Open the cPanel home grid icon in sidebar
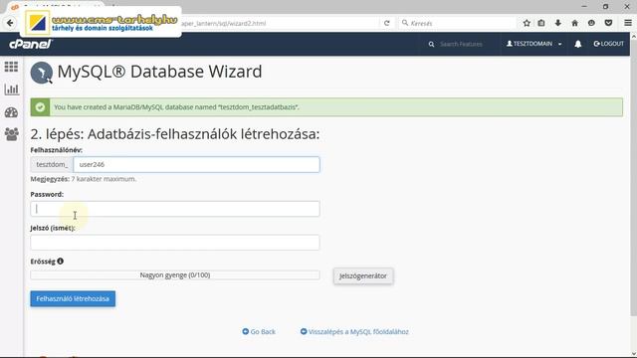Screen dimensions: 637x358 tap(11, 67)
